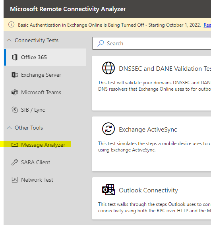This screenshot has width=211, height=225.
Task: Open the Message Analyzer tool
Action: click(45, 145)
